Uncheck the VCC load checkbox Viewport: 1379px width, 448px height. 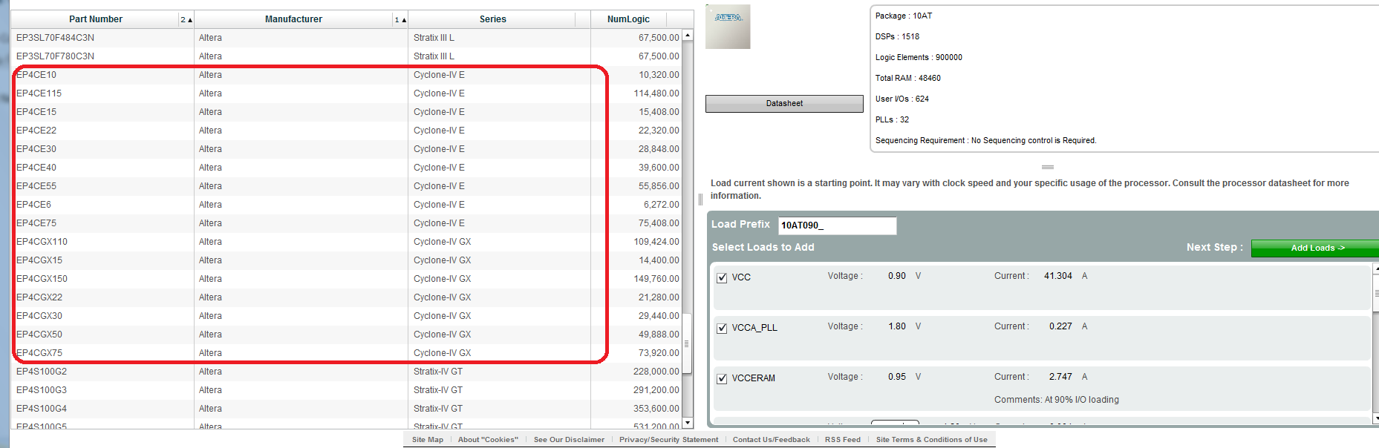722,278
